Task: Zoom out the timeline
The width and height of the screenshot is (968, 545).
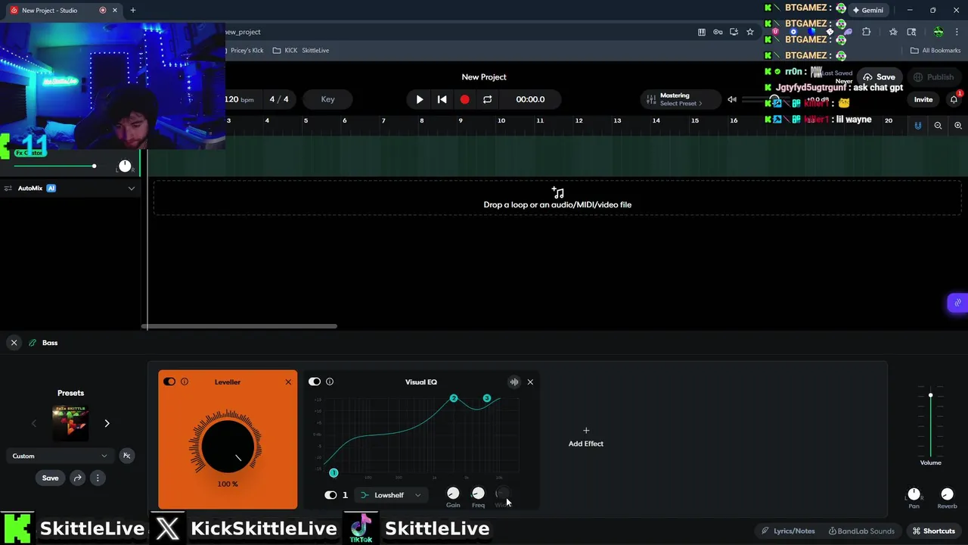Action: click(938, 126)
